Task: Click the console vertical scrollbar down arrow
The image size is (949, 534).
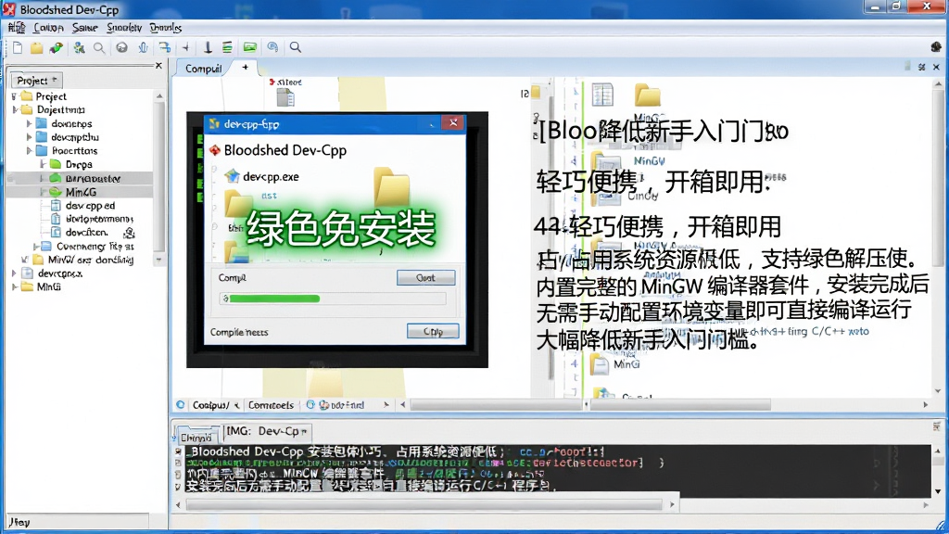Action: [938, 491]
